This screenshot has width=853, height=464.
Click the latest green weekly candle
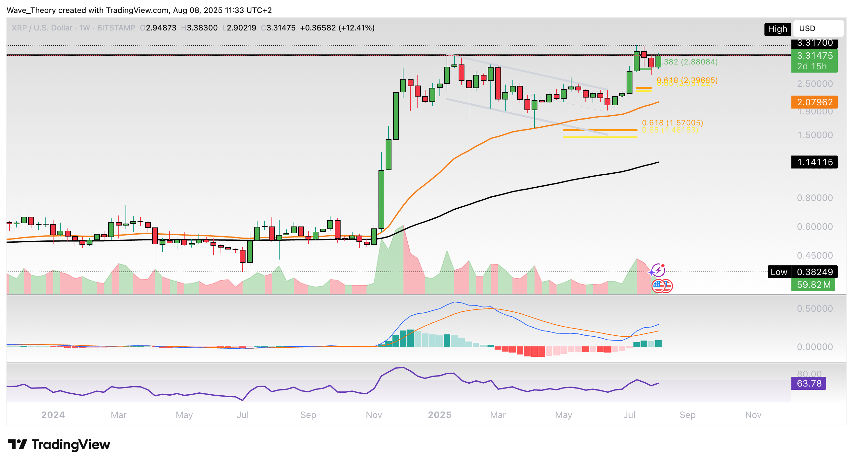coord(658,62)
